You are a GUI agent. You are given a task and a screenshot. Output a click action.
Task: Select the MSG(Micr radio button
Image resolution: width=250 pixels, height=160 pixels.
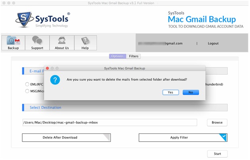click(x=27, y=91)
